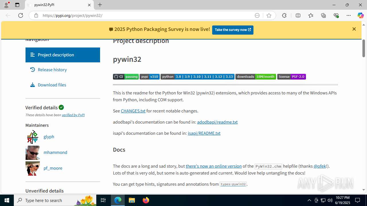
Task: Dismiss the survey banner with X
Action: tap(354, 29)
